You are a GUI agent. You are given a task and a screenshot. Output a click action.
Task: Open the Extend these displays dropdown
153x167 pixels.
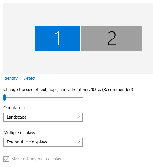click(43, 142)
